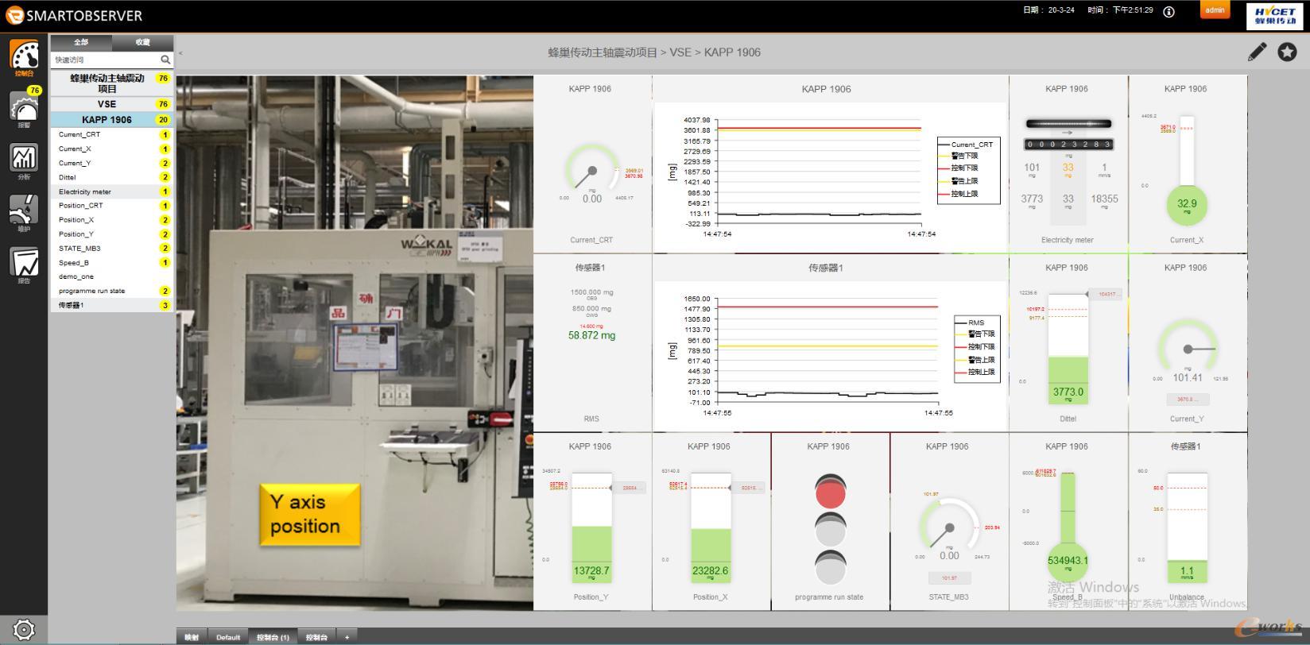Click the RMS value 58.872 mg

(591, 336)
